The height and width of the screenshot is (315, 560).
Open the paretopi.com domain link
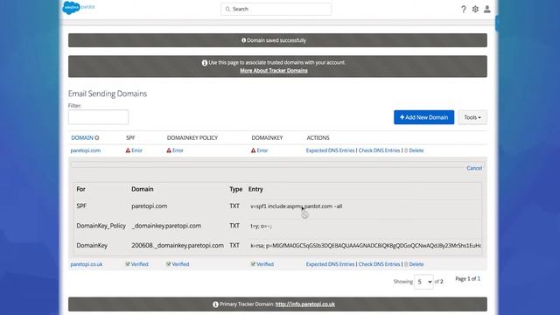point(86,150)
